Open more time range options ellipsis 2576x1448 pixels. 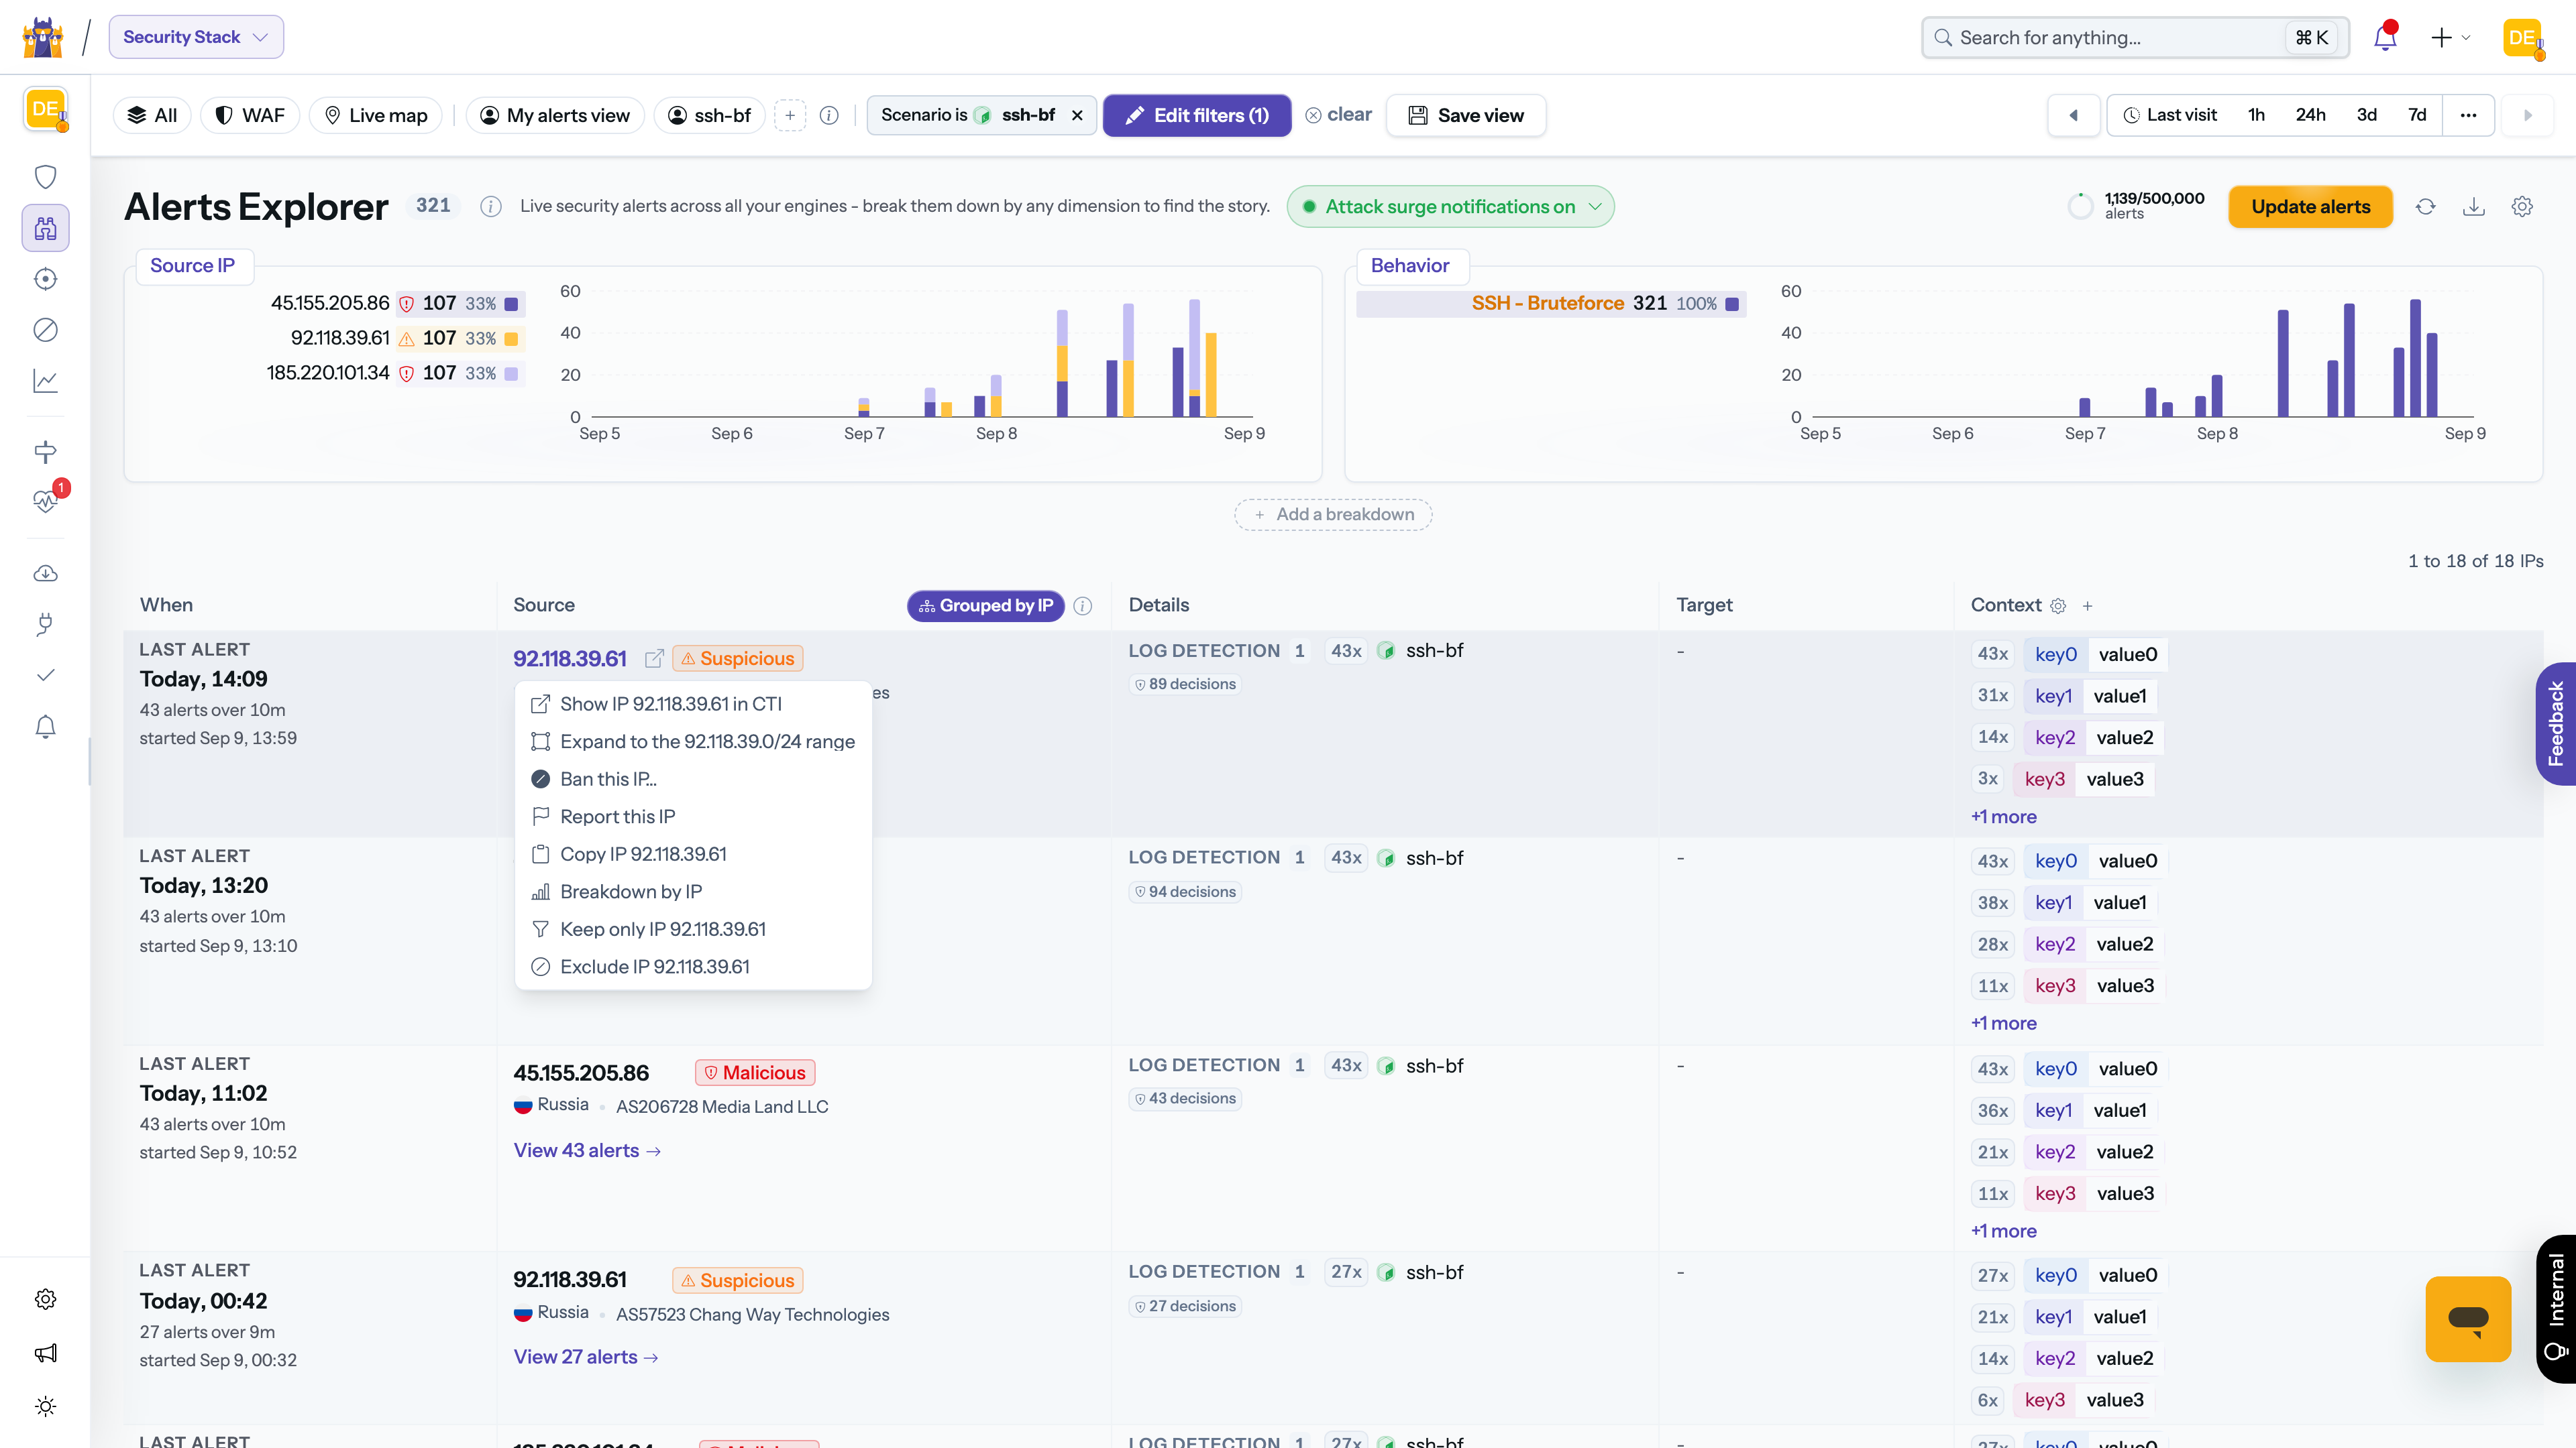pyautogui.click(x=2468, y=115)
